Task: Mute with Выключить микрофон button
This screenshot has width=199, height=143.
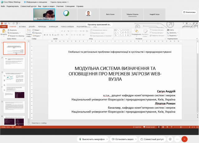Action: coord(91,139)
